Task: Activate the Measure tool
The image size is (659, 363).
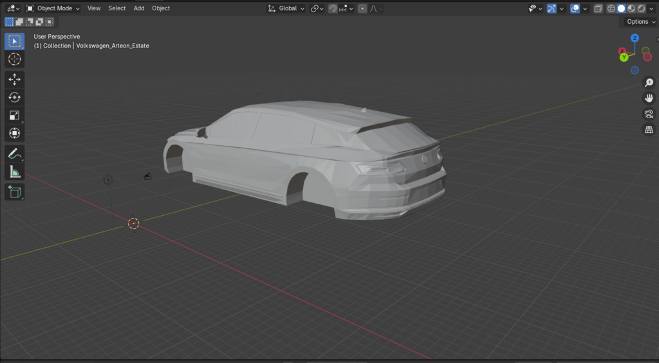Action: click(14, 172)
